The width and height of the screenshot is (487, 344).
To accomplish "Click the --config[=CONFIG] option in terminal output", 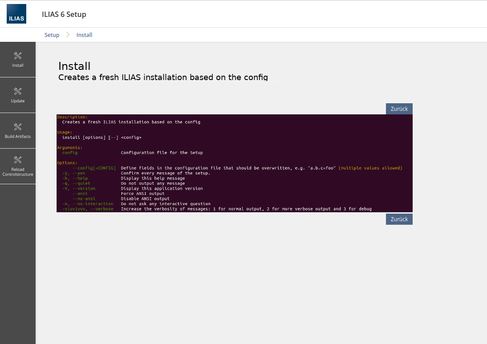I will (x=94, y=168).
